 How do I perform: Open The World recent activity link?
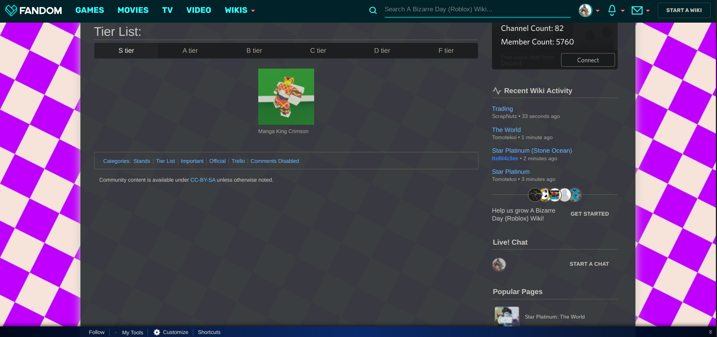click(x=506, y=130)
